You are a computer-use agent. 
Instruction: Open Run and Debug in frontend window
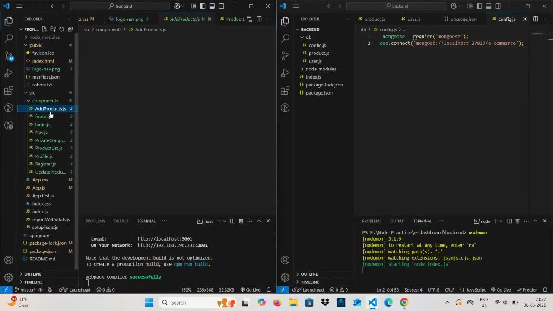point(9,73)
